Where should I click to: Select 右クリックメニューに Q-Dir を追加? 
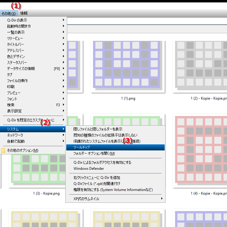click(115, 178)
